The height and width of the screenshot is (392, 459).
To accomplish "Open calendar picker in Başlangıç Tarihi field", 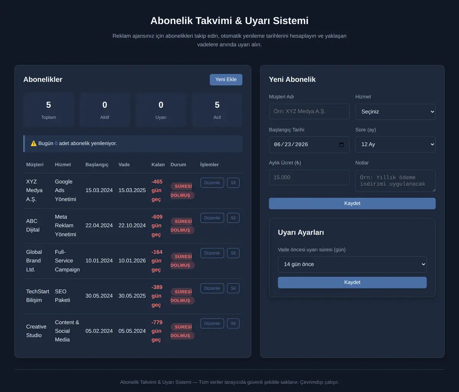I will pos(342,145).
